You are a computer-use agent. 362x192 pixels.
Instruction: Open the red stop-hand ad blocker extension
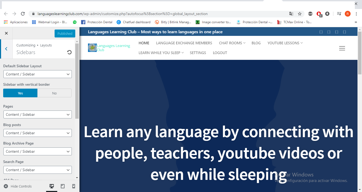click(x=319, y=14)
